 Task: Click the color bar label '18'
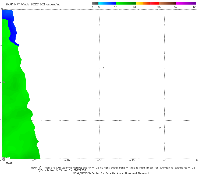[116, 7]
